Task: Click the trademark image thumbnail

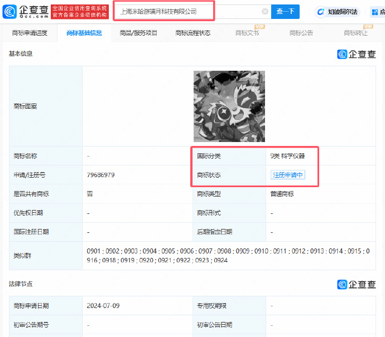Action: pos(229,106)
